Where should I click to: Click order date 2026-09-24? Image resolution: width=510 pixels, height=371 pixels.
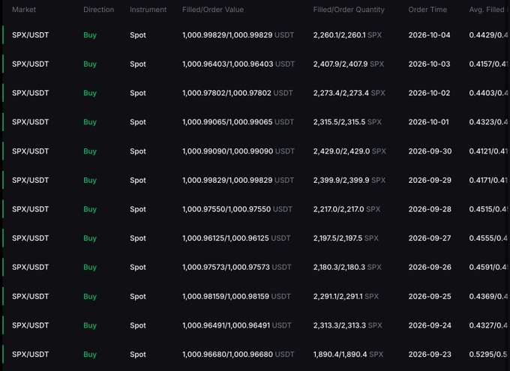(x=430, y=325)
